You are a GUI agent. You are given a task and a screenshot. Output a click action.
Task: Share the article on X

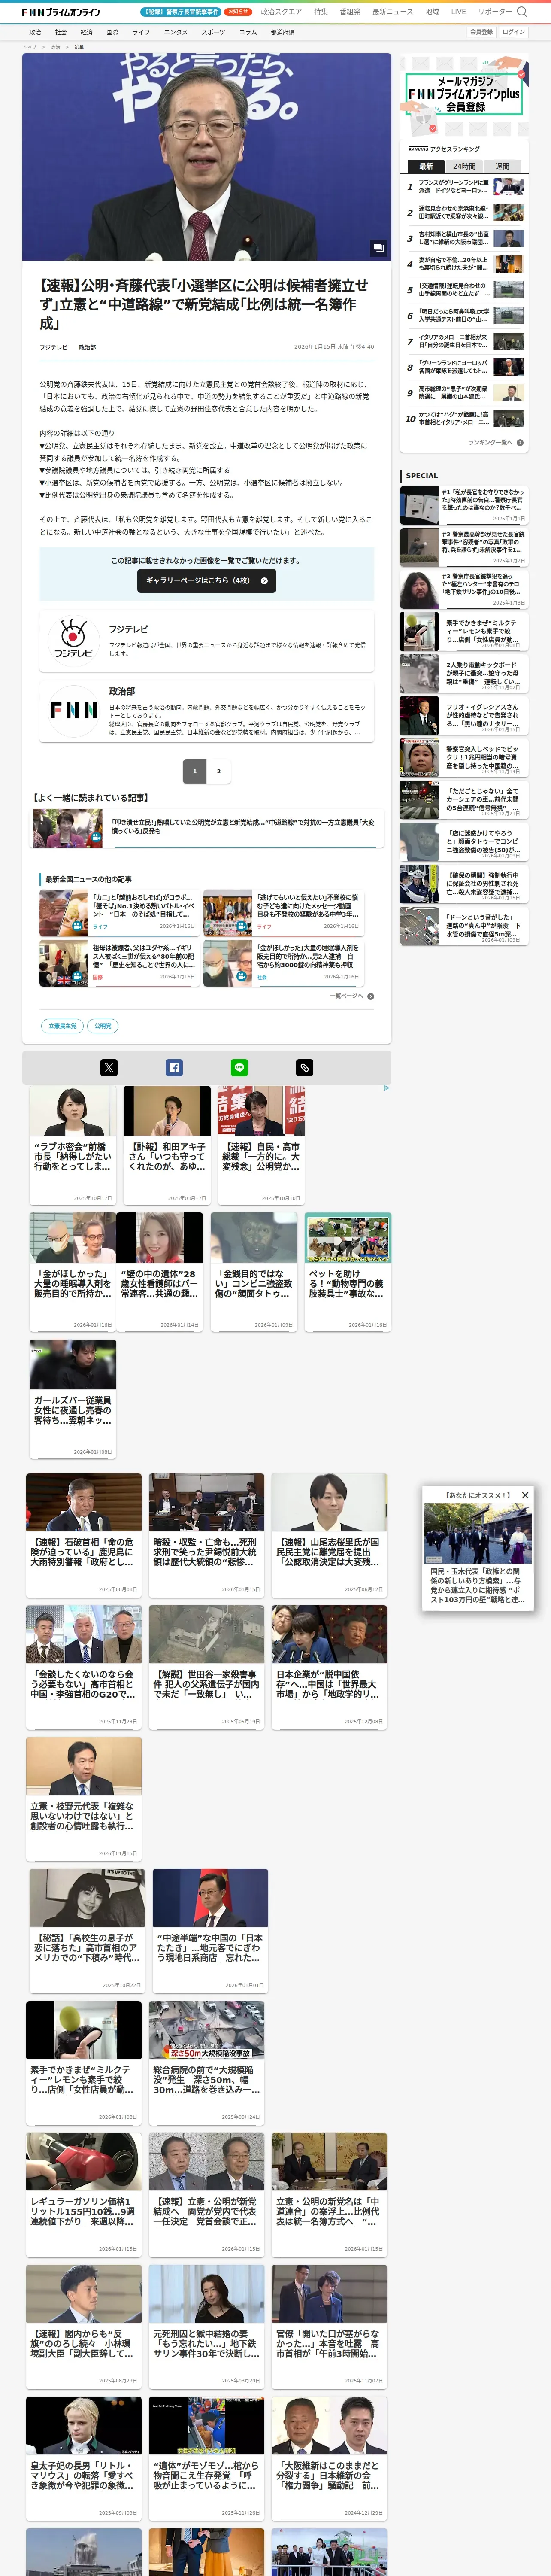point(108,1068)
